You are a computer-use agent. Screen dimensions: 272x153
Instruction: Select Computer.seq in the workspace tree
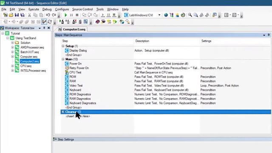(x=29, y=57)
